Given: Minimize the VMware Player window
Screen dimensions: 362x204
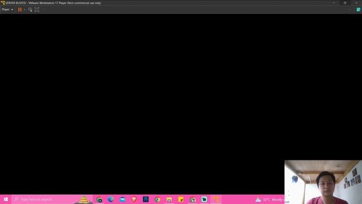Looking at the screenshot, I should tap(334, 3).
